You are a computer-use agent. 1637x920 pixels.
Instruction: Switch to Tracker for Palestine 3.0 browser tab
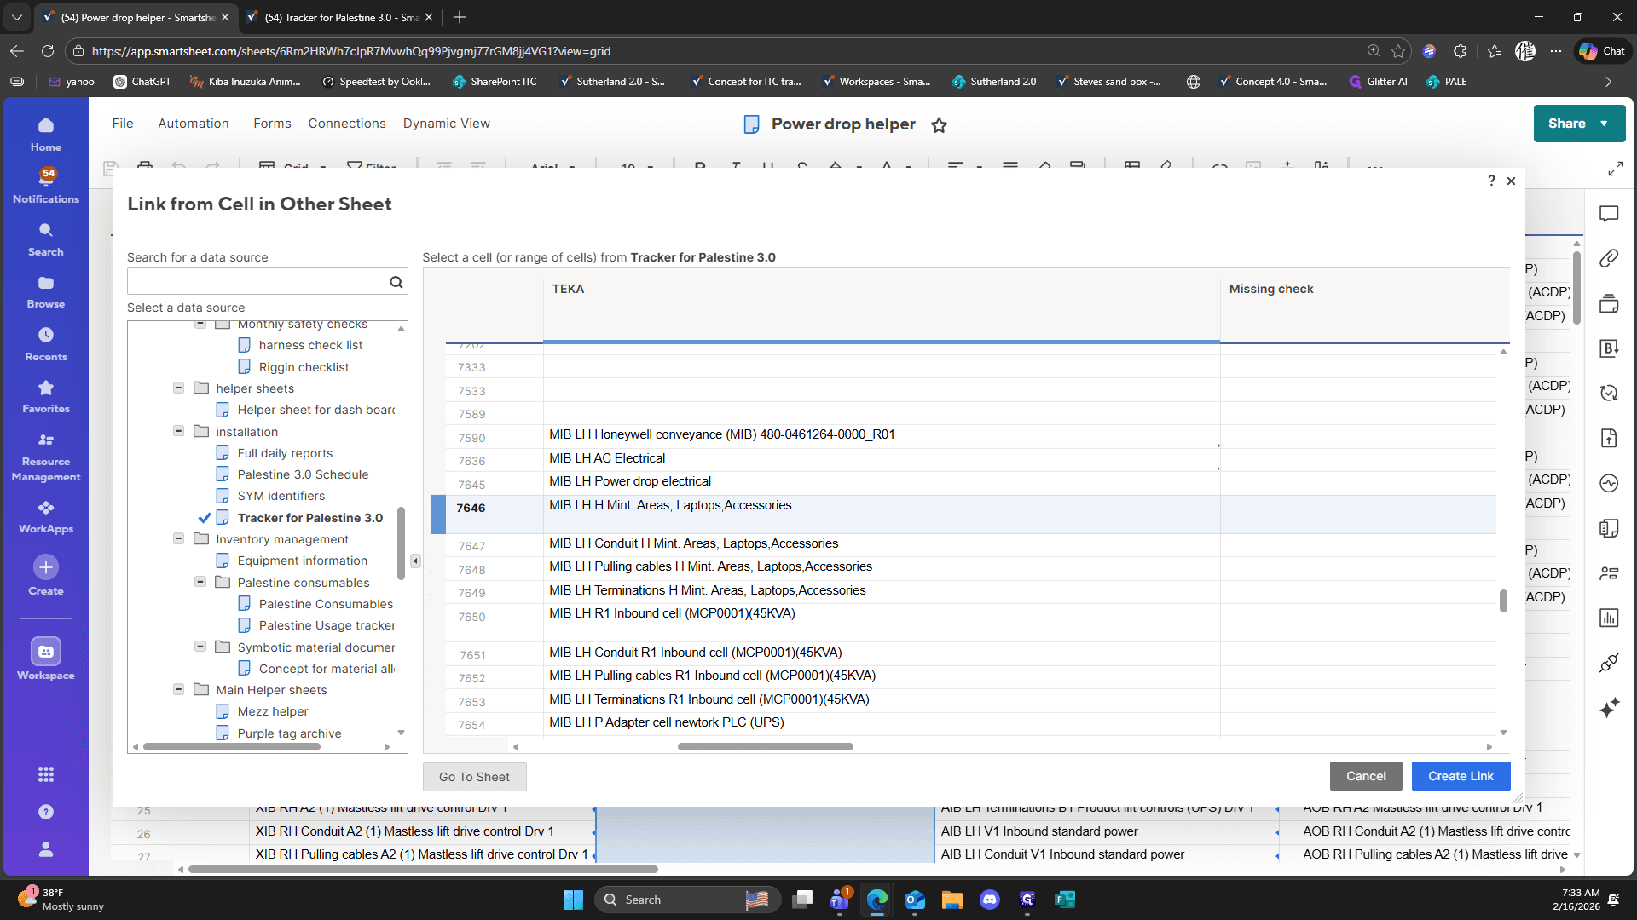(339, 17)
